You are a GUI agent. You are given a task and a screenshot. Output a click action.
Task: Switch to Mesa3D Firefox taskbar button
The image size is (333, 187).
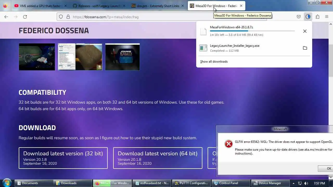[112, 183]
